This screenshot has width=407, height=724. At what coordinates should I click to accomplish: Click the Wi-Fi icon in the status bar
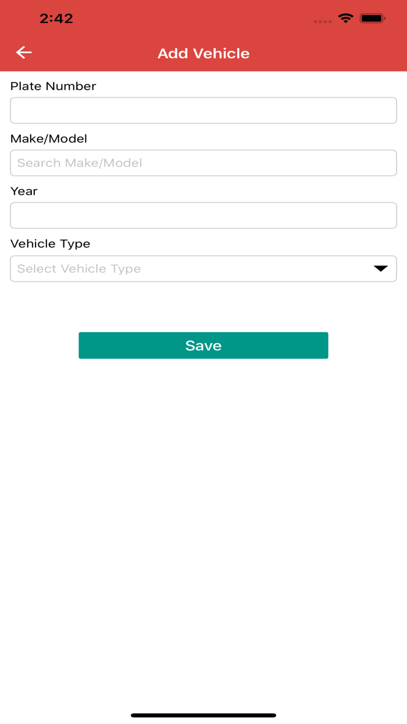345,17
